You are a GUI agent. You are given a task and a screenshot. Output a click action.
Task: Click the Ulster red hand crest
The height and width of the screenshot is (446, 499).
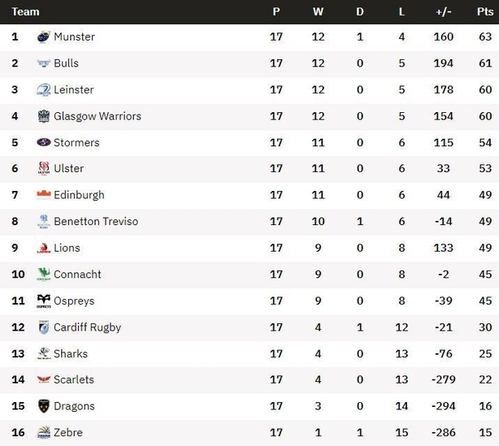(x=44, y=168)
